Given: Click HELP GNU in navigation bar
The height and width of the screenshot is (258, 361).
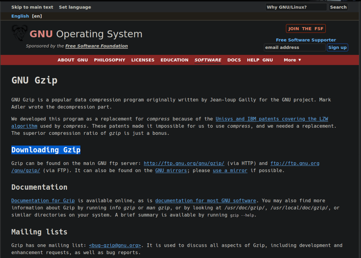Looking at the screenshot, I should point(260,60).
